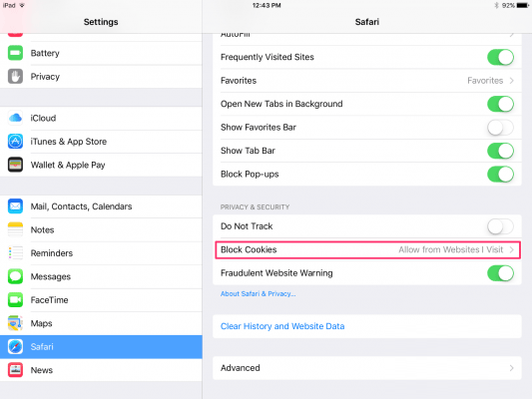Image resolution: width=532 pixels, height=399 pixels.
Task: Tap the Privacy hand icon
Action: [15, 77]
